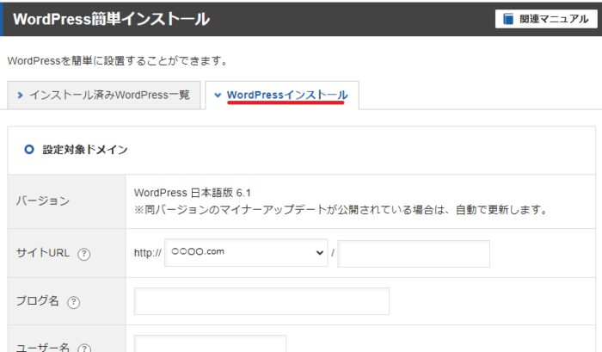Open the 関連マニュアル manual button
The width and height of the screenshot is (602, 352).
coord(546,19)
